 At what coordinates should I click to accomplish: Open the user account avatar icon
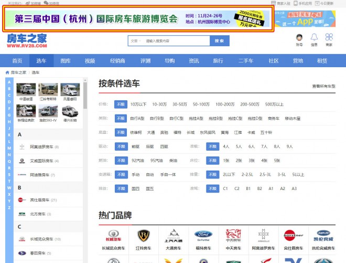[x=299, y=38]
